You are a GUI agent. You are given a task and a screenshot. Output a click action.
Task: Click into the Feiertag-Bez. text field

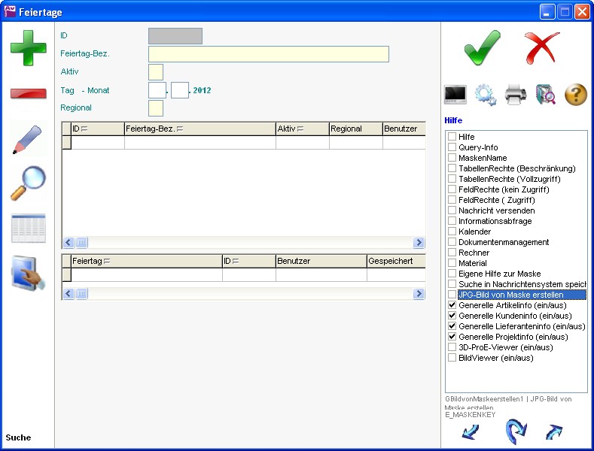pyautogui.click(x=268, y=54)
